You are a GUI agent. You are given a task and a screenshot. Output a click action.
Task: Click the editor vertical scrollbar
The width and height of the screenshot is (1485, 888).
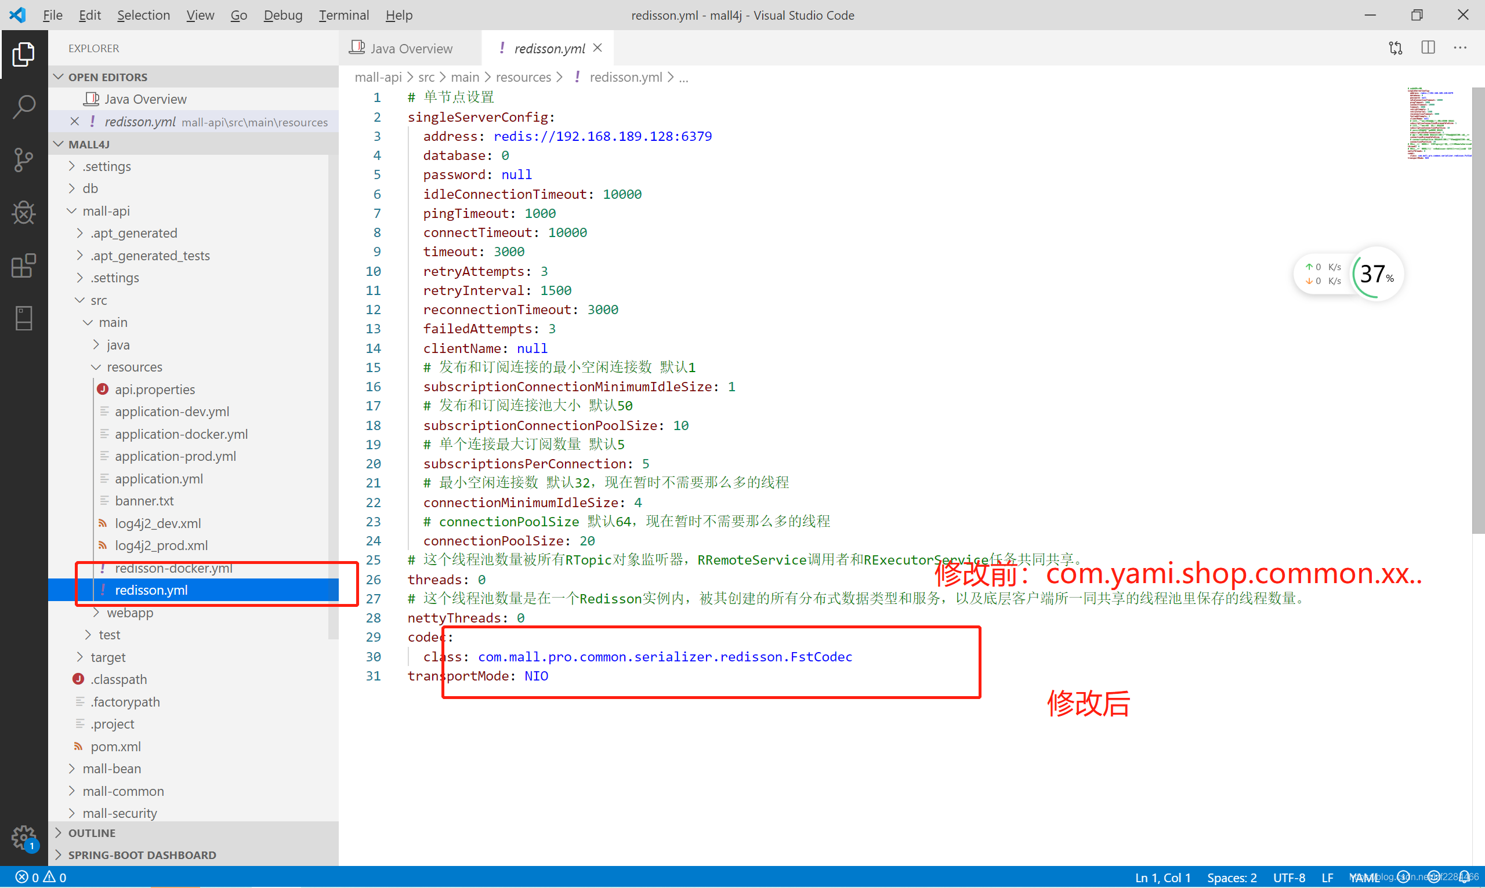click(1478, 311)
